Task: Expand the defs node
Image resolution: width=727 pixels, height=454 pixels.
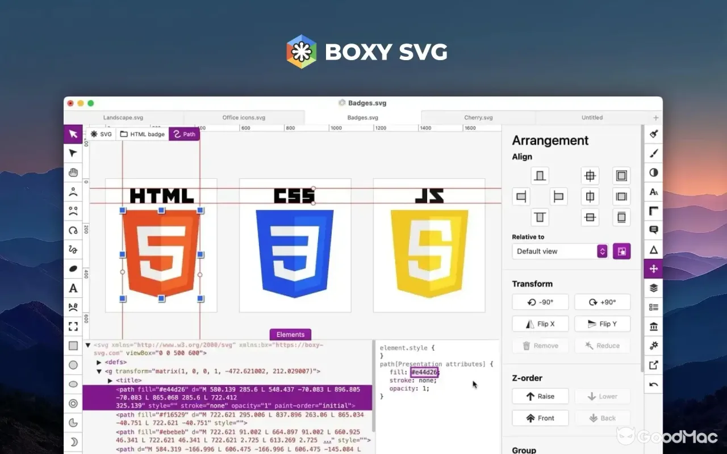Action: (x=99, y=362)
